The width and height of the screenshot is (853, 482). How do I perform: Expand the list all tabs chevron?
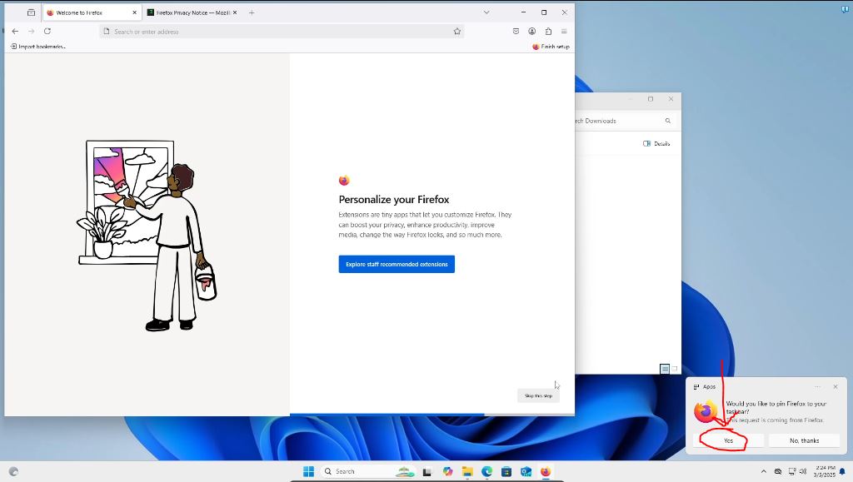point(486,12)
